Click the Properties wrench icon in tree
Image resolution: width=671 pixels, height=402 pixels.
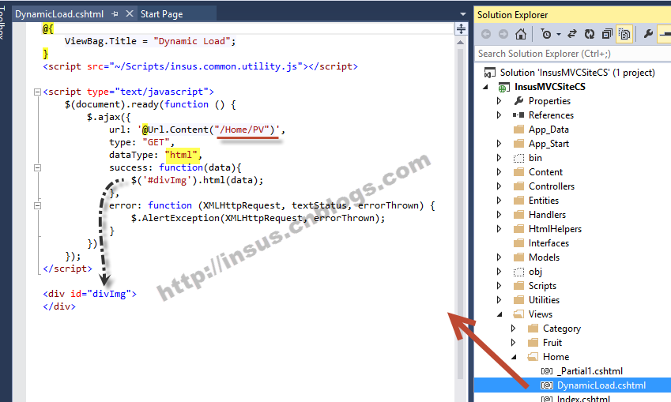tap(518, 100)
